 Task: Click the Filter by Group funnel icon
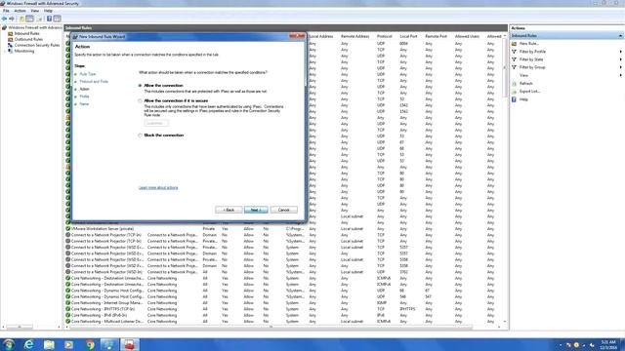pyautogui.click(x=515, y=67)
